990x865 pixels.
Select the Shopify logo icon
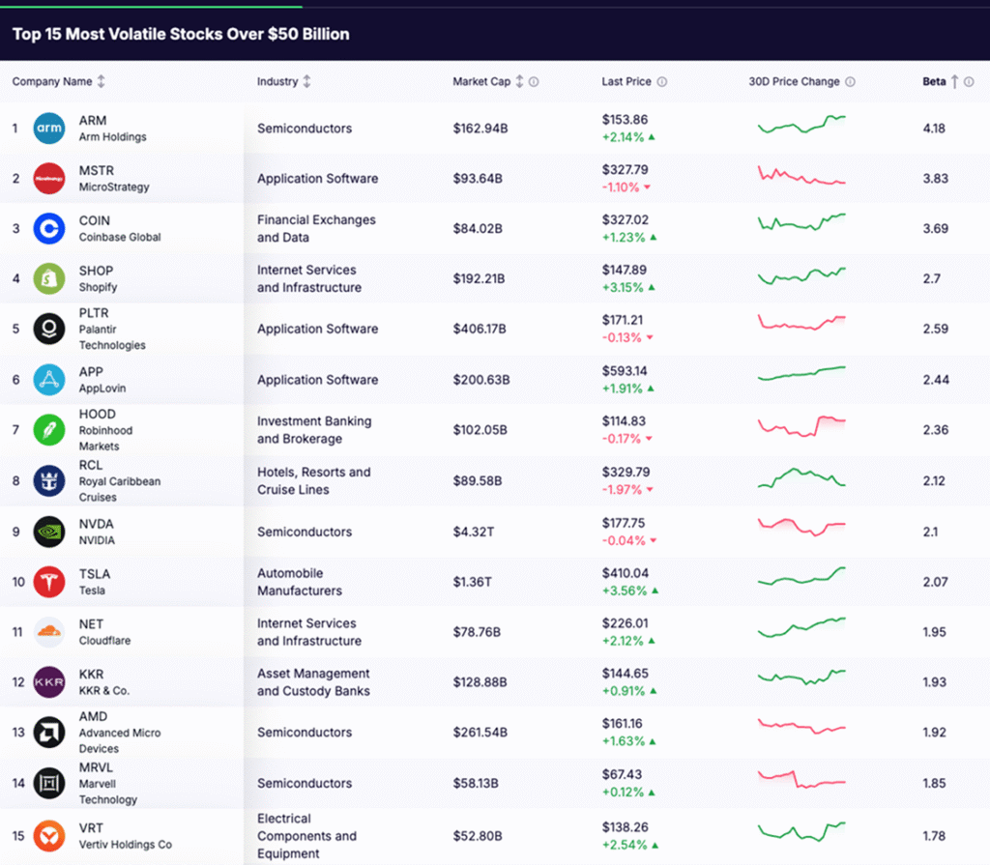click(47, 278)
